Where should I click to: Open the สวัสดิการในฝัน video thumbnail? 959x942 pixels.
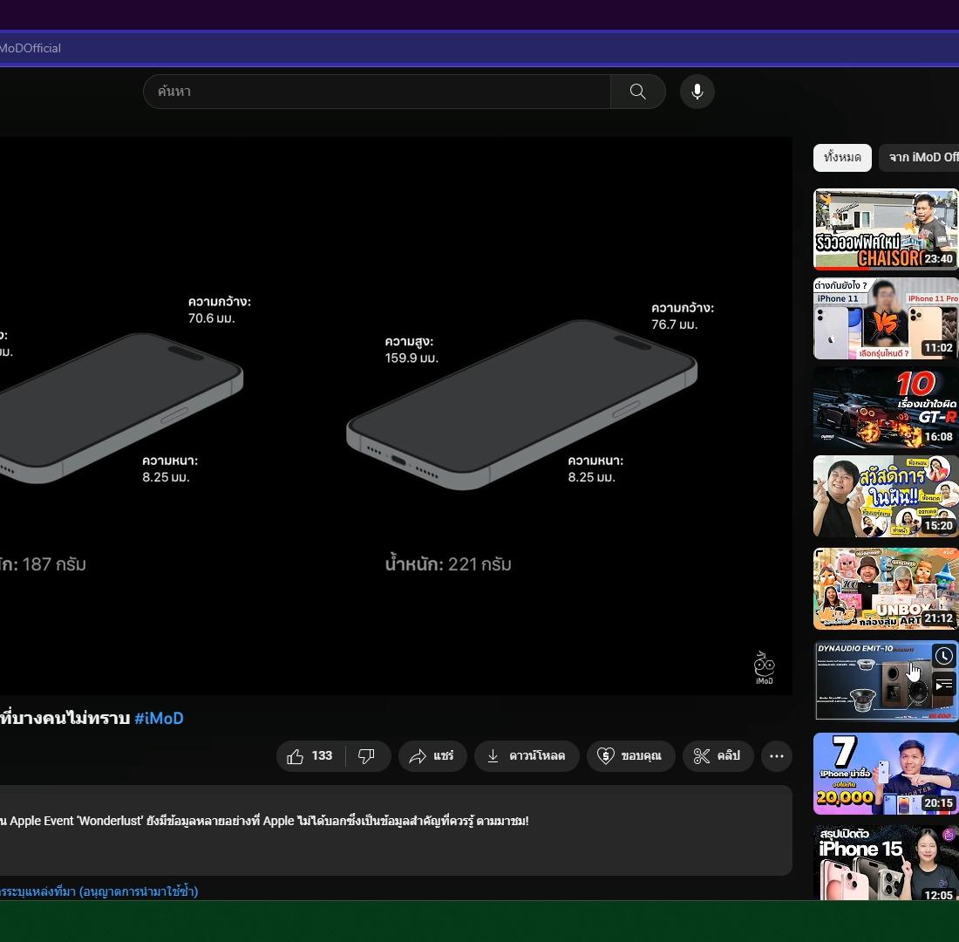point(886,496)
